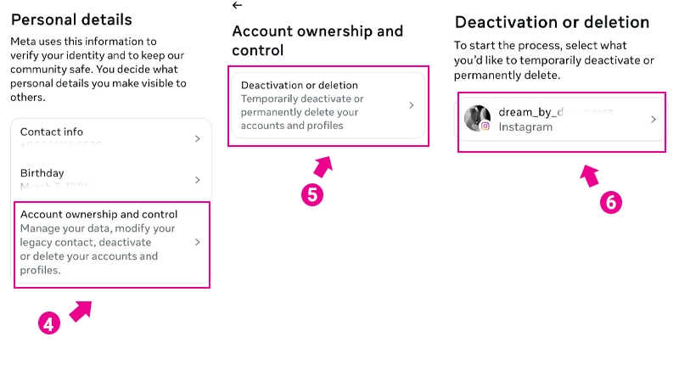Open chevron for Account ownership and control
Image resolution: width=679 pixels, height=382 pixels.
pos(197,242)
